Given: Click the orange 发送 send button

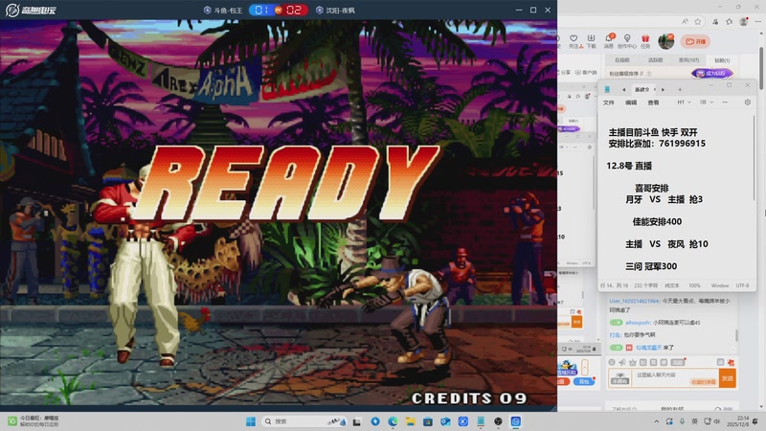Looking at the screenshot, I should coord(728,378).
